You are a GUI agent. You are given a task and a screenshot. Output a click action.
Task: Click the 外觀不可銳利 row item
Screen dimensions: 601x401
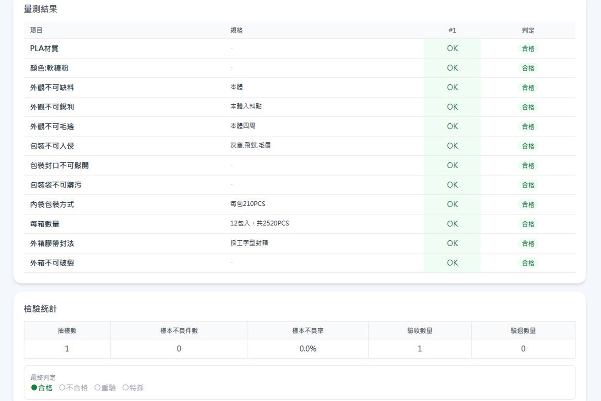pos(52,107)
